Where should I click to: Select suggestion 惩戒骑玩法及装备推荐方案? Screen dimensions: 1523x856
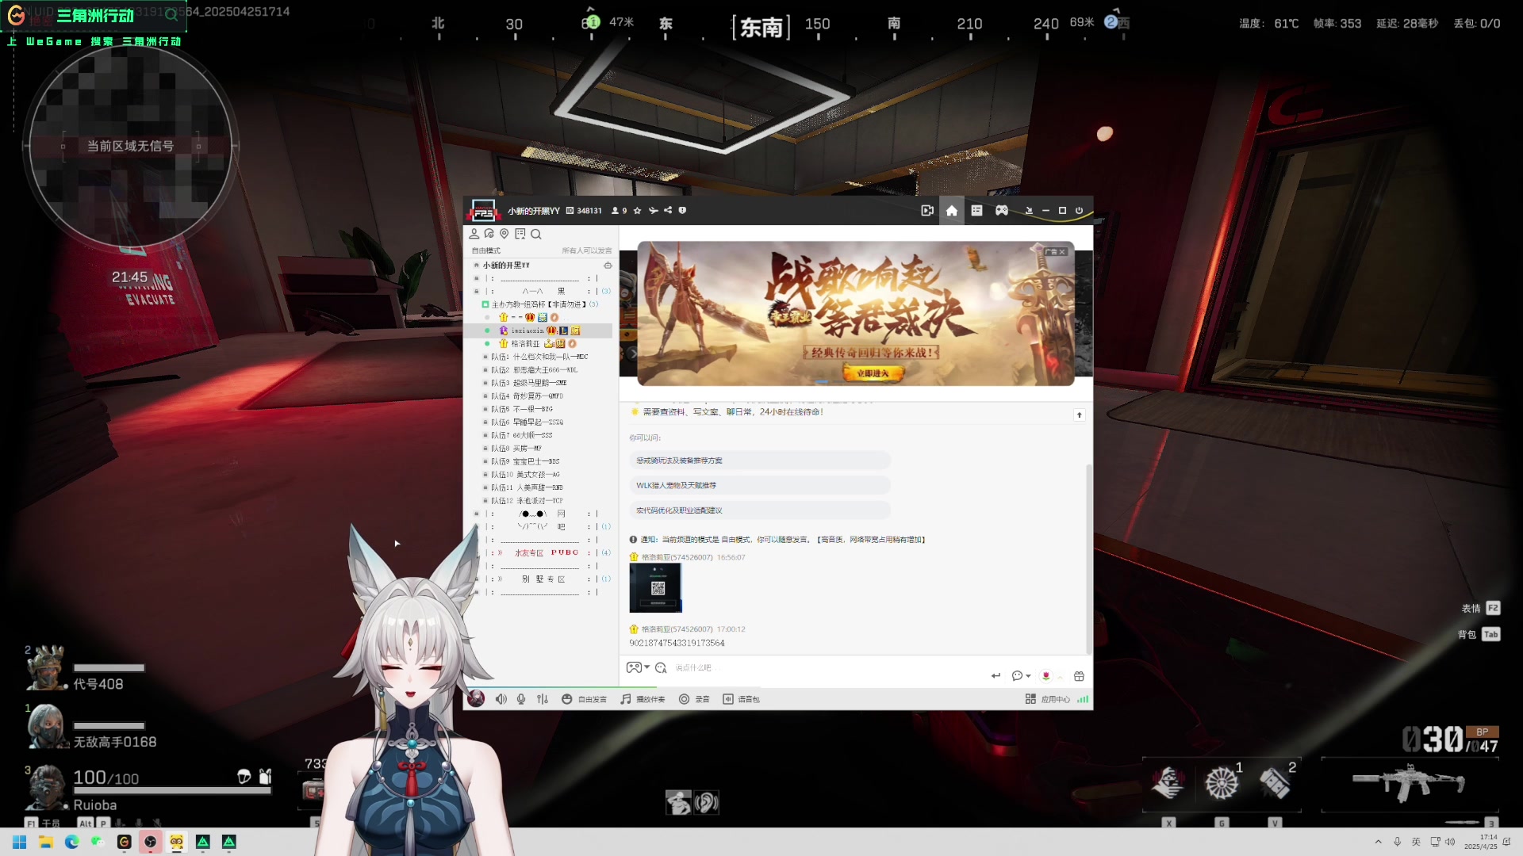(759, 460)
